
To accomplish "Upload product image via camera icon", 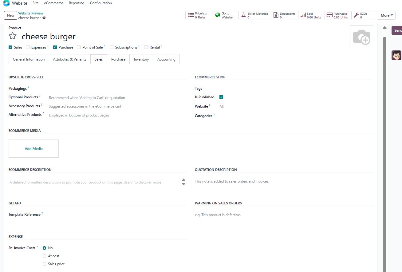I will [x=361, y=37].
